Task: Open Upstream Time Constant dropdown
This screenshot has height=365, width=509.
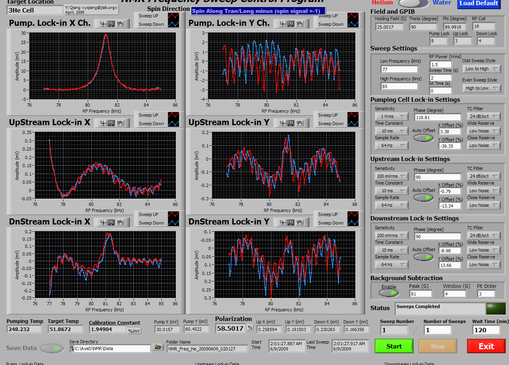Action: point(391,191)
